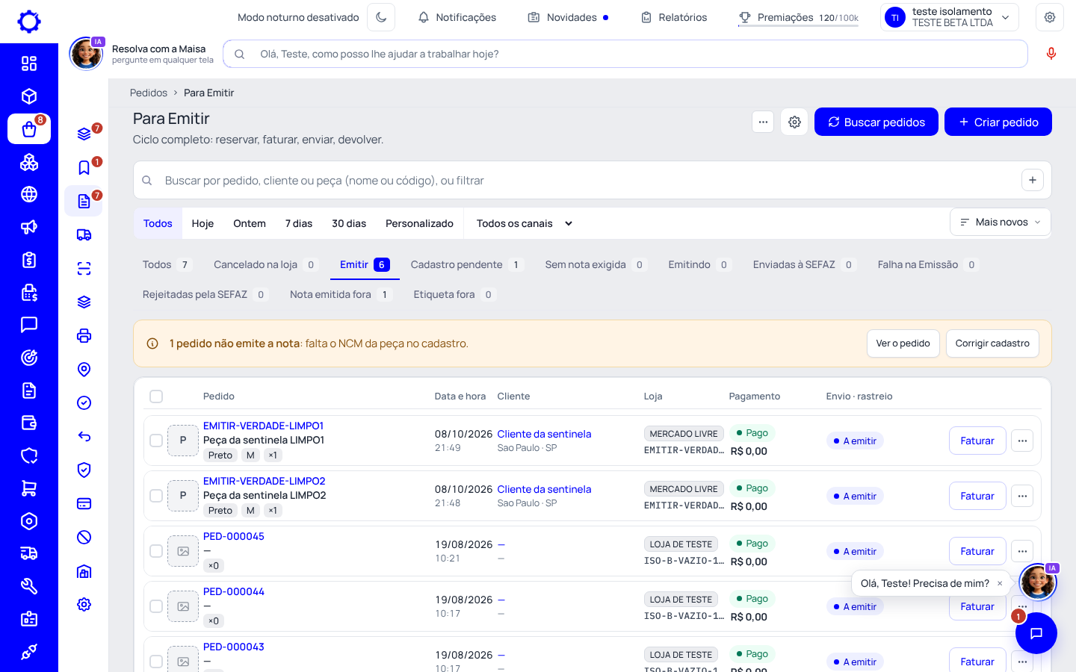Check the PED-000043 order checkbox
The image size is (1076, 672).
coord(156,662)
